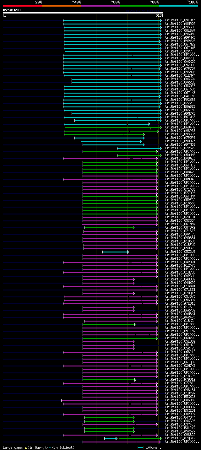Click the UniRef100_P19536 label
Image resolution: width=201 pixels, height=450 pixels.
point(180,241)
